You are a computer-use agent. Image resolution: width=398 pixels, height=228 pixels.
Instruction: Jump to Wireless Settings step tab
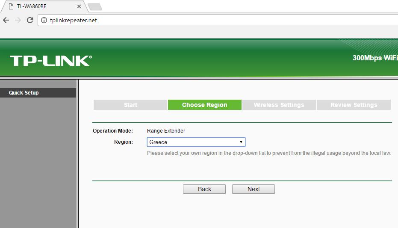(x=279, y=105)
